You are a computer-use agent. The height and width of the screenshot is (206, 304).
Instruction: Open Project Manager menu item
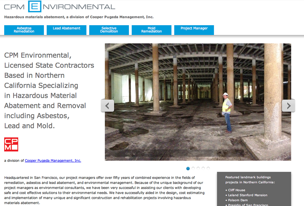coord(194,30)
